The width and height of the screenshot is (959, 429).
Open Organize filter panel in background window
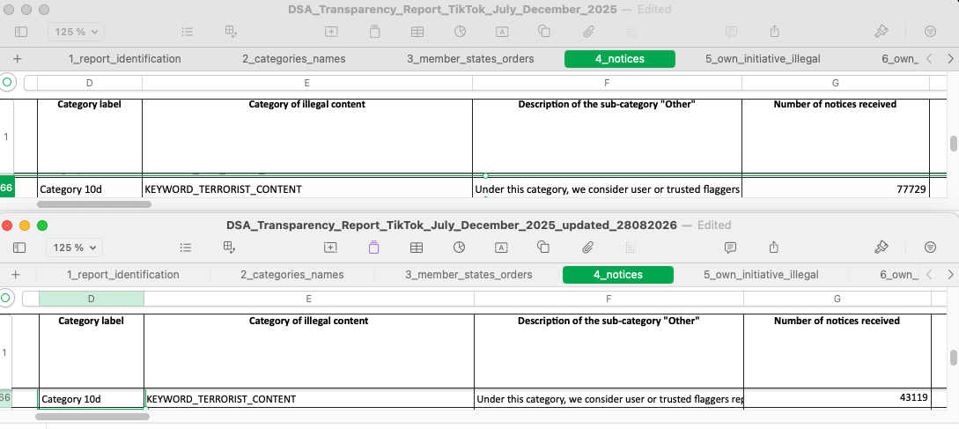click(930, 31)
